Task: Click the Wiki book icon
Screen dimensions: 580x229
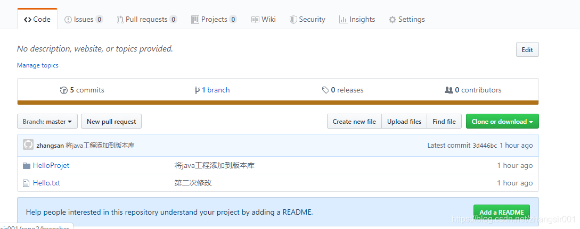Action: pyautogui.click(x=255, y=20)
